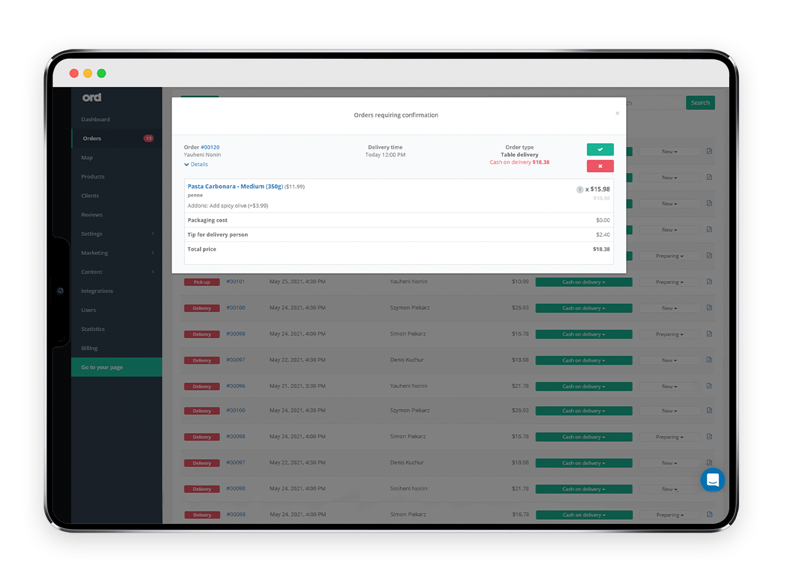Expand the order Details section

[196, 165]
